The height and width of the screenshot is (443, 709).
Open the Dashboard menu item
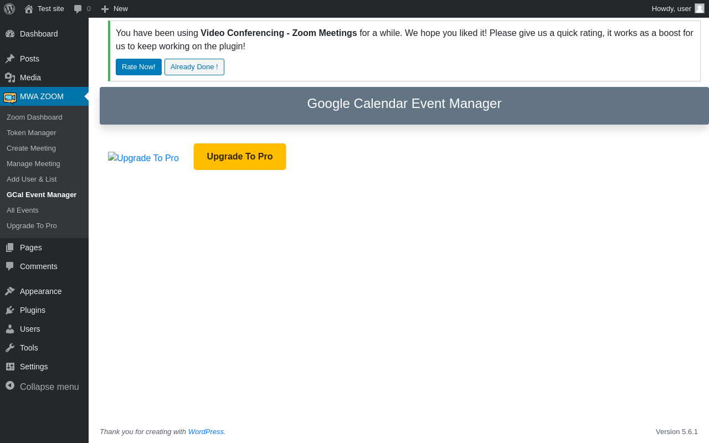[39, 34]
